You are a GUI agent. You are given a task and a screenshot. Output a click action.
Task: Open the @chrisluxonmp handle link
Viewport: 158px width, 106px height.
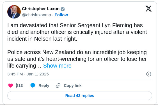click(x=36, y=15)
